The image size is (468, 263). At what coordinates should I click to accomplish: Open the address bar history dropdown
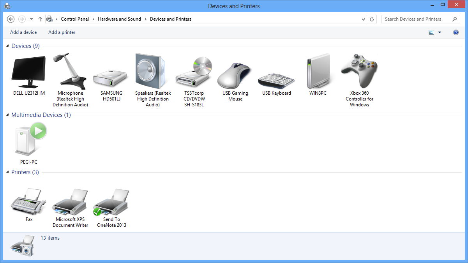click(x=363, y=19)
